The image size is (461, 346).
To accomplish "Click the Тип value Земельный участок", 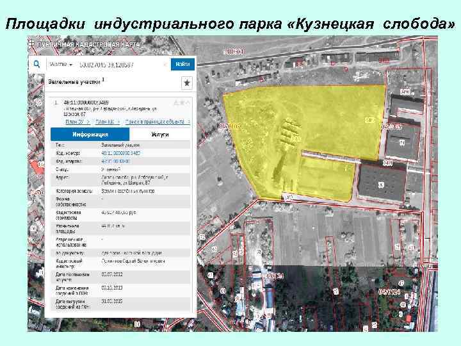I will 120,145.
